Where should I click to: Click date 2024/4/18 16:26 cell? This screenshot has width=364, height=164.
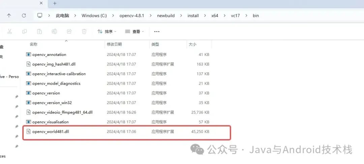[121, 112]
